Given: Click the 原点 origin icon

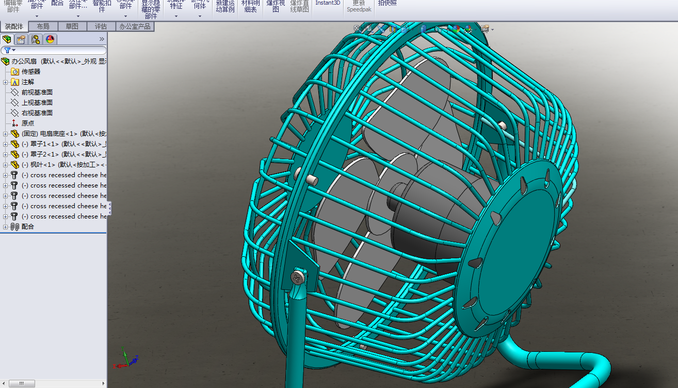Looking at the screenshot, I should point(15,123).
